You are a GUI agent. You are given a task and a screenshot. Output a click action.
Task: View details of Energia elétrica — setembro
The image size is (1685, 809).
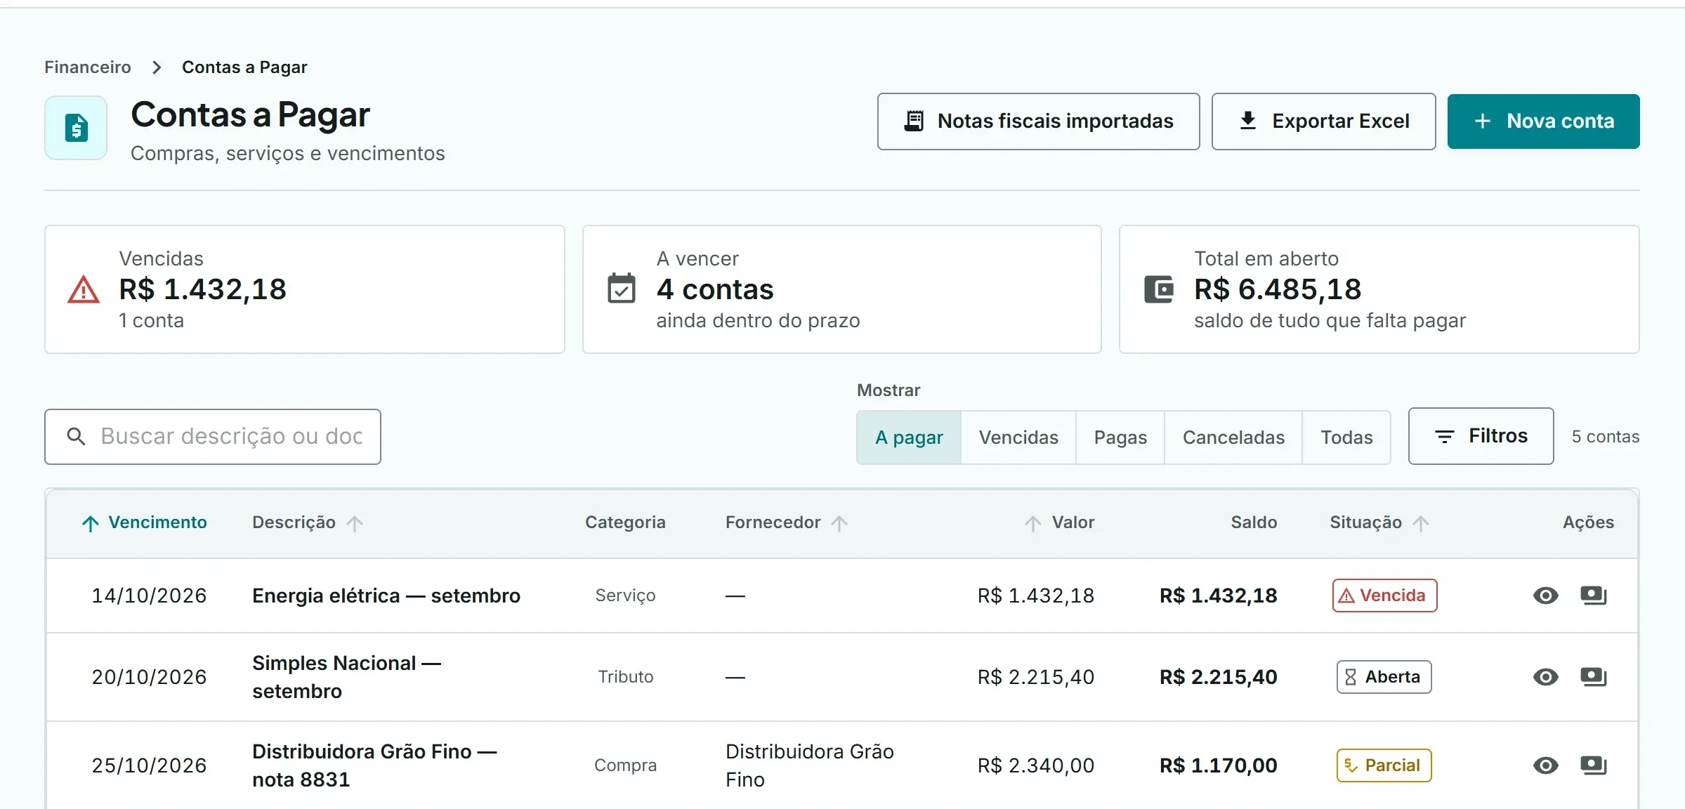click(x=1545, y=596)
